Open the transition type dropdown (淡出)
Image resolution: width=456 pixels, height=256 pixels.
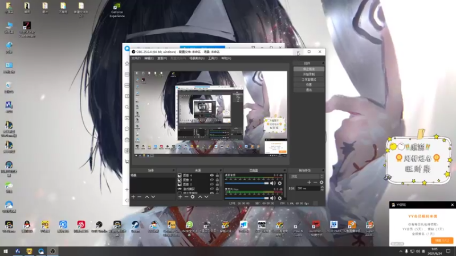point(307,176)
